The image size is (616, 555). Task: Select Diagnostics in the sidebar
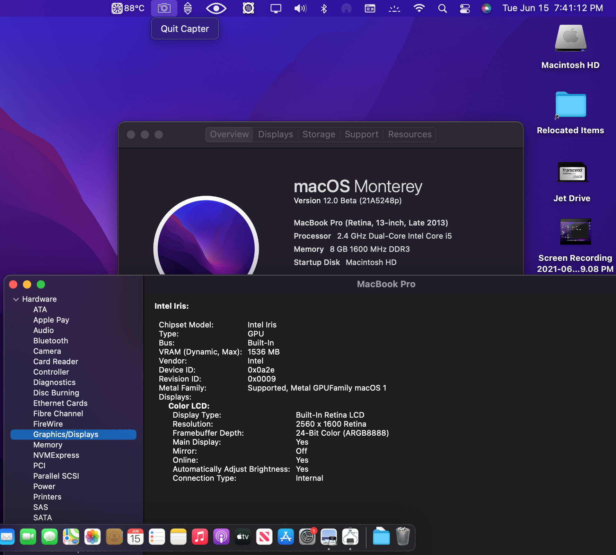click(x=54, y=382)
